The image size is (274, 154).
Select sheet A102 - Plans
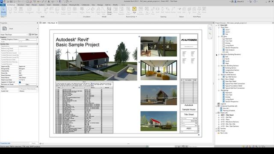(225, 120)
